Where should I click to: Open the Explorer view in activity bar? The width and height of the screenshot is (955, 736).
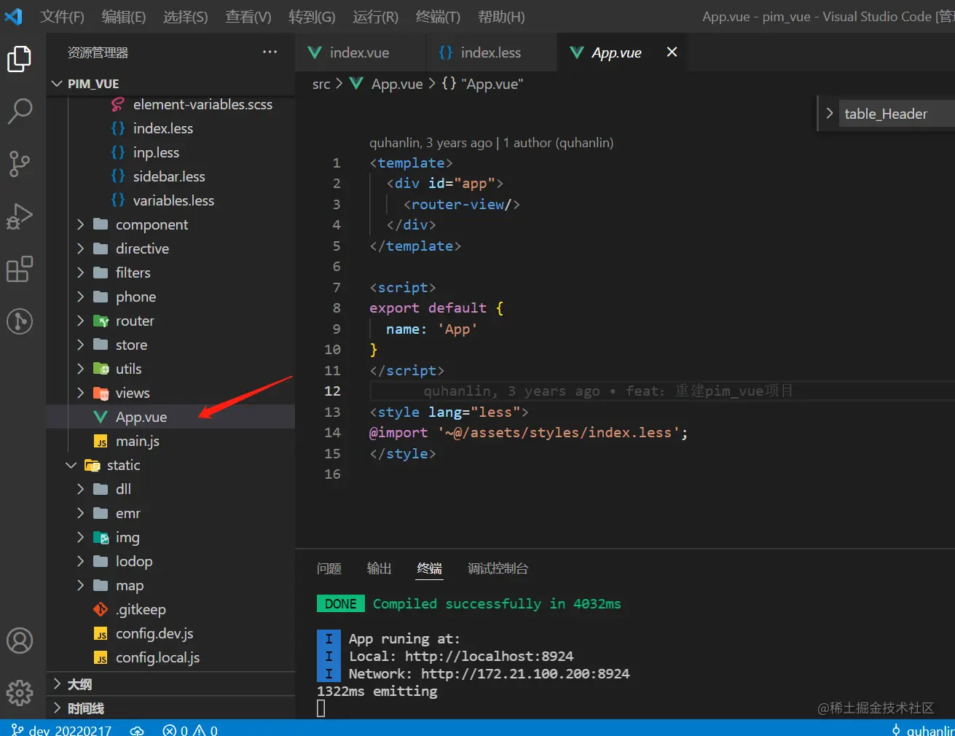[x=20, y=59]
